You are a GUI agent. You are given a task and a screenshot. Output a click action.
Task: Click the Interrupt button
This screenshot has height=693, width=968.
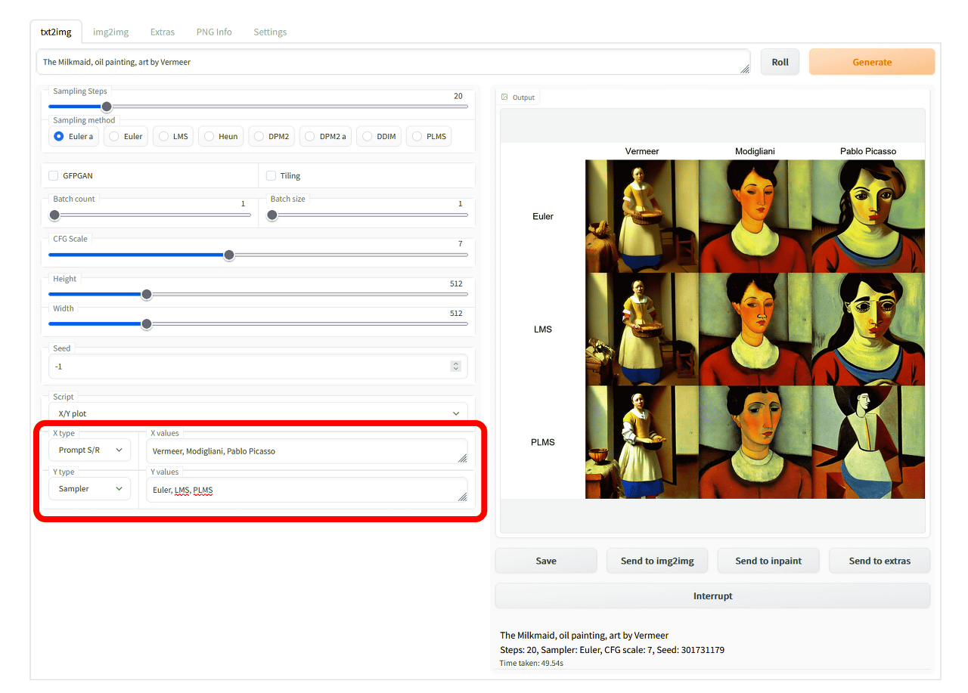coord(712,596)
